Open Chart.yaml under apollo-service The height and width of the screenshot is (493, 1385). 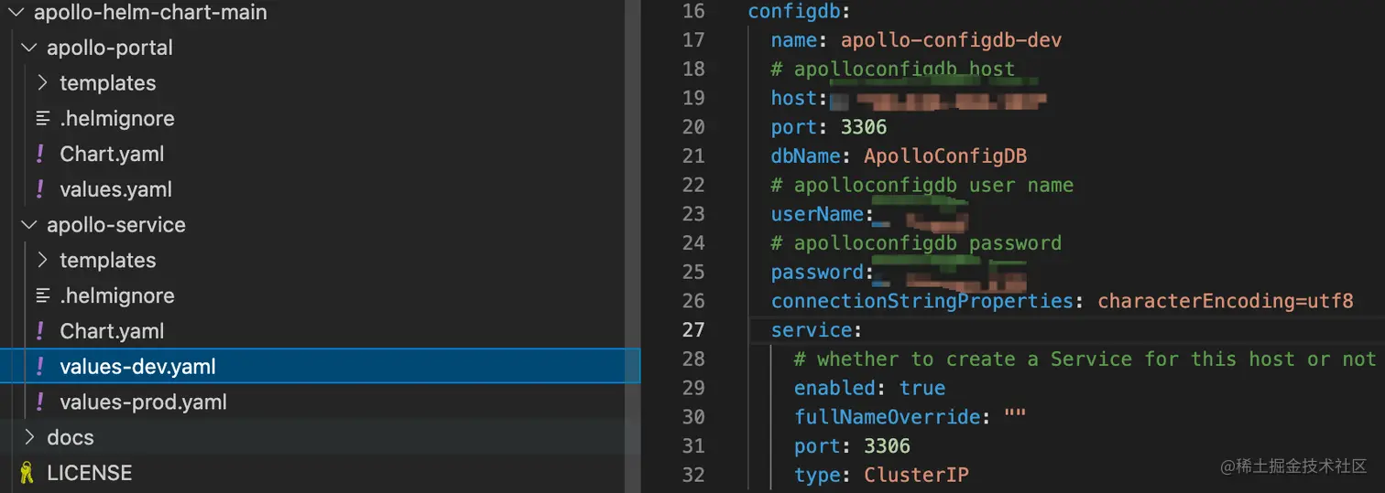(113, 331)
